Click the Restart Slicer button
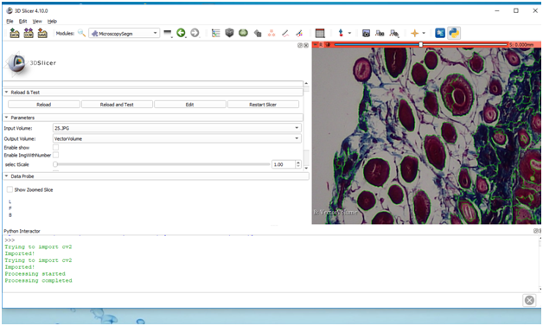Image resolution: width=543 pixels, height=326 pixels. coord(263,105)
